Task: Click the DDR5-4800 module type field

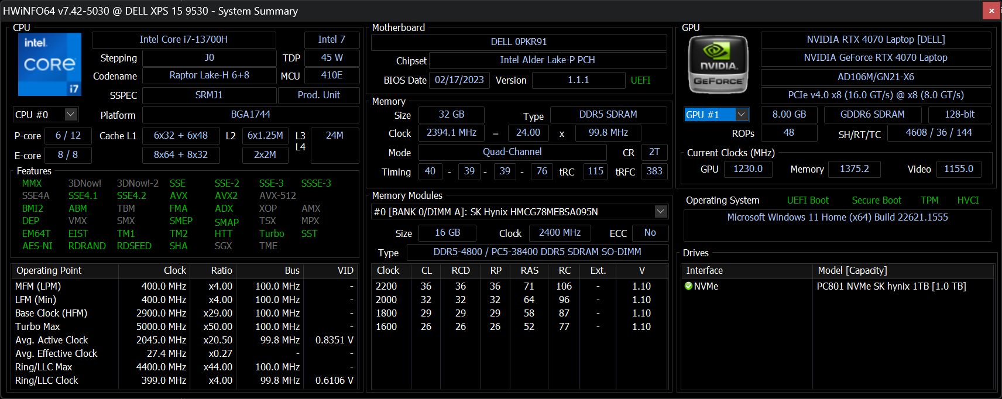Action: click(x=537, y=252)
